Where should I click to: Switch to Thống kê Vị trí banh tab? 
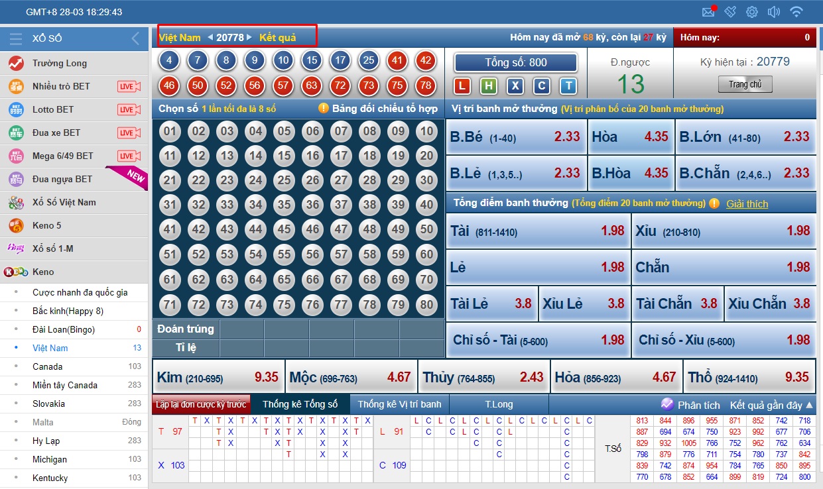[x=399, y=404]
